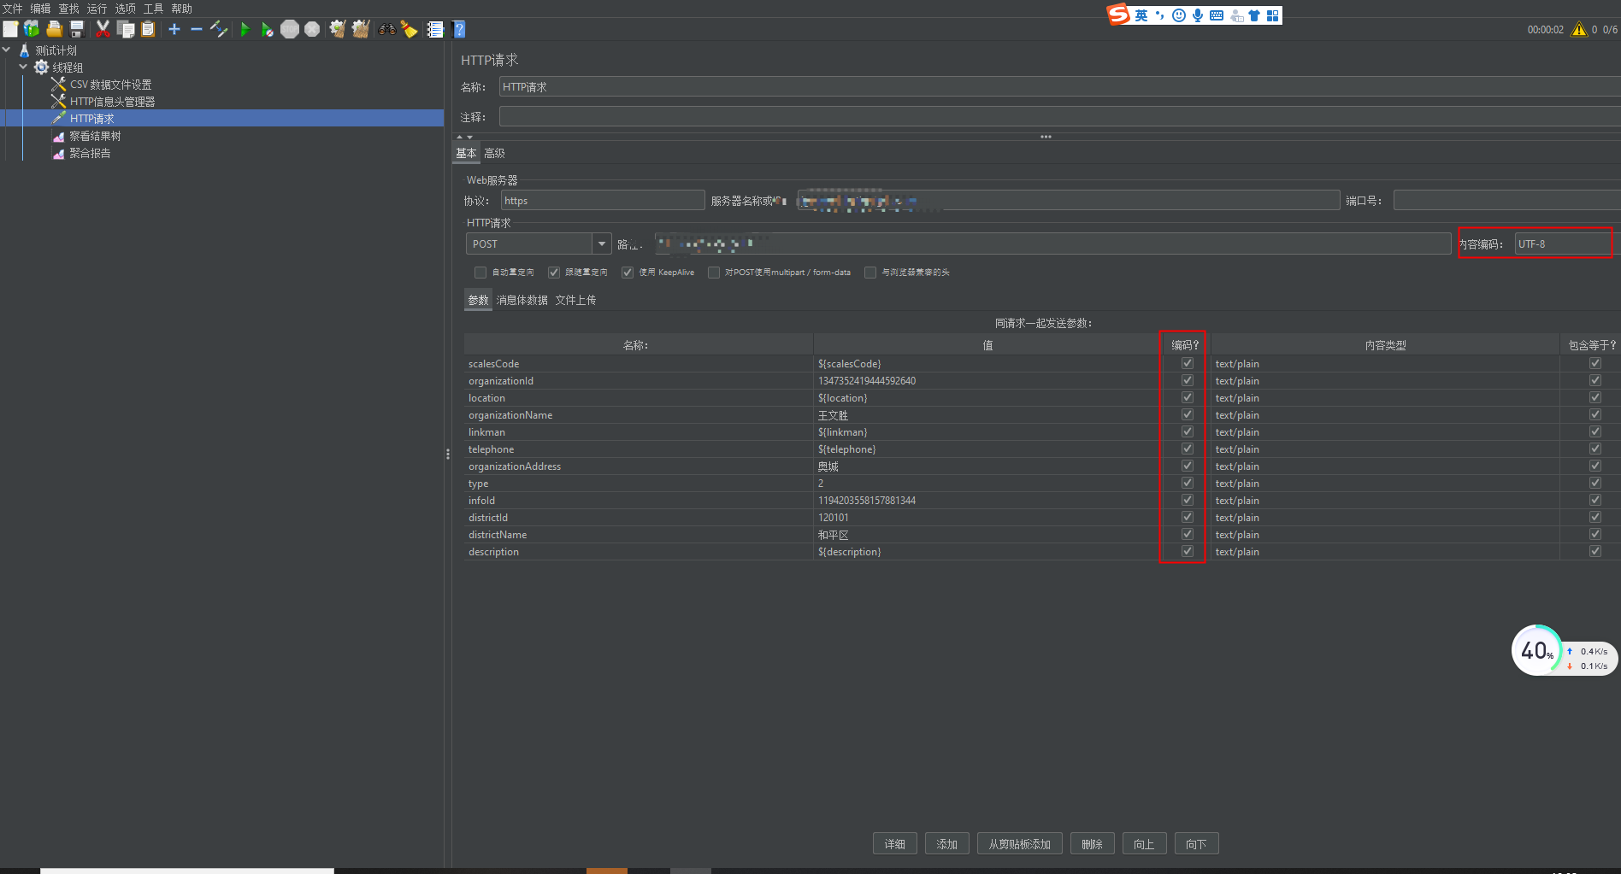The image size is (1621, 874).
Task: Enable the 与浏览器兼容的头 checkbox
Action: 870,273
